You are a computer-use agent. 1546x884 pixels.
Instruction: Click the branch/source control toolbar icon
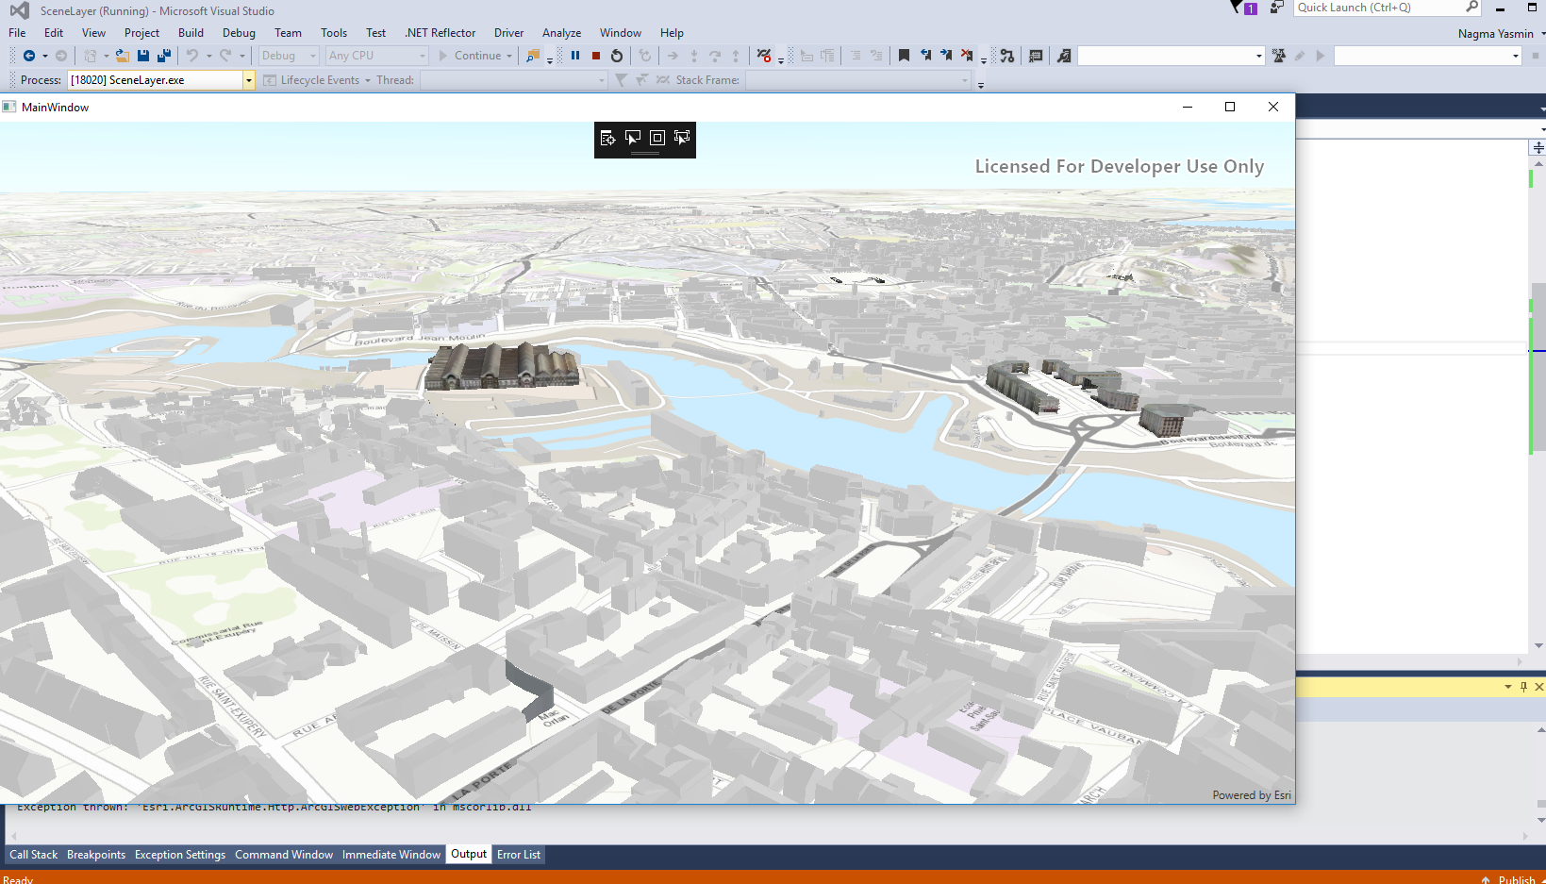pyautogui.click(x=1007, y=56)
